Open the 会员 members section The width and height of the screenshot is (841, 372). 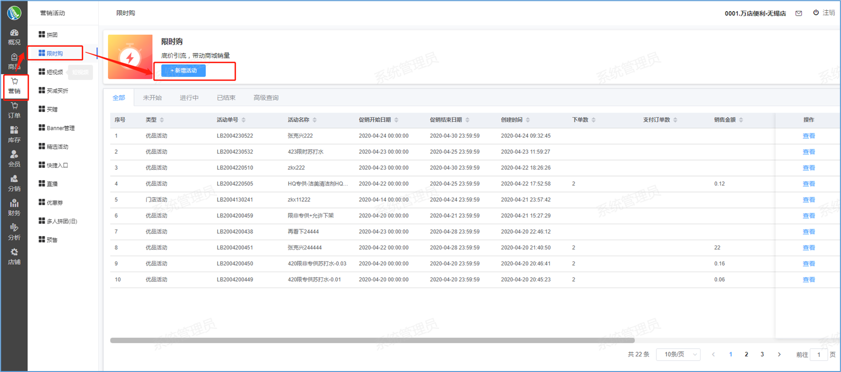coord(14,159)
